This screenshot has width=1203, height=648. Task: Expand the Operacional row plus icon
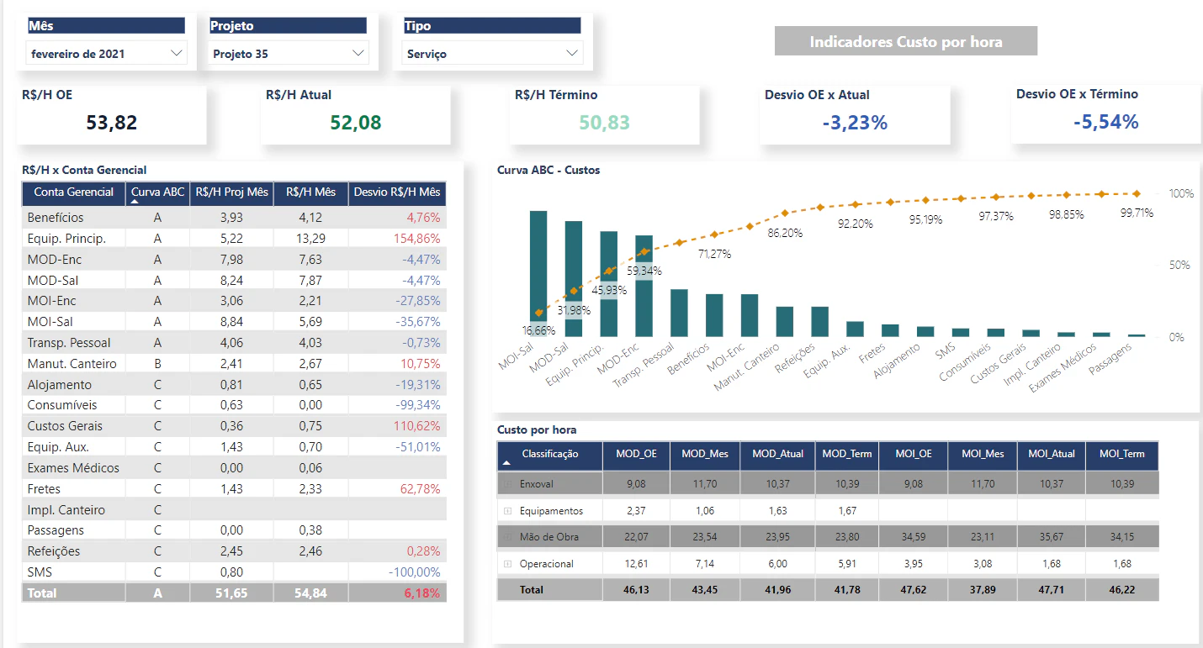point(507,564)
